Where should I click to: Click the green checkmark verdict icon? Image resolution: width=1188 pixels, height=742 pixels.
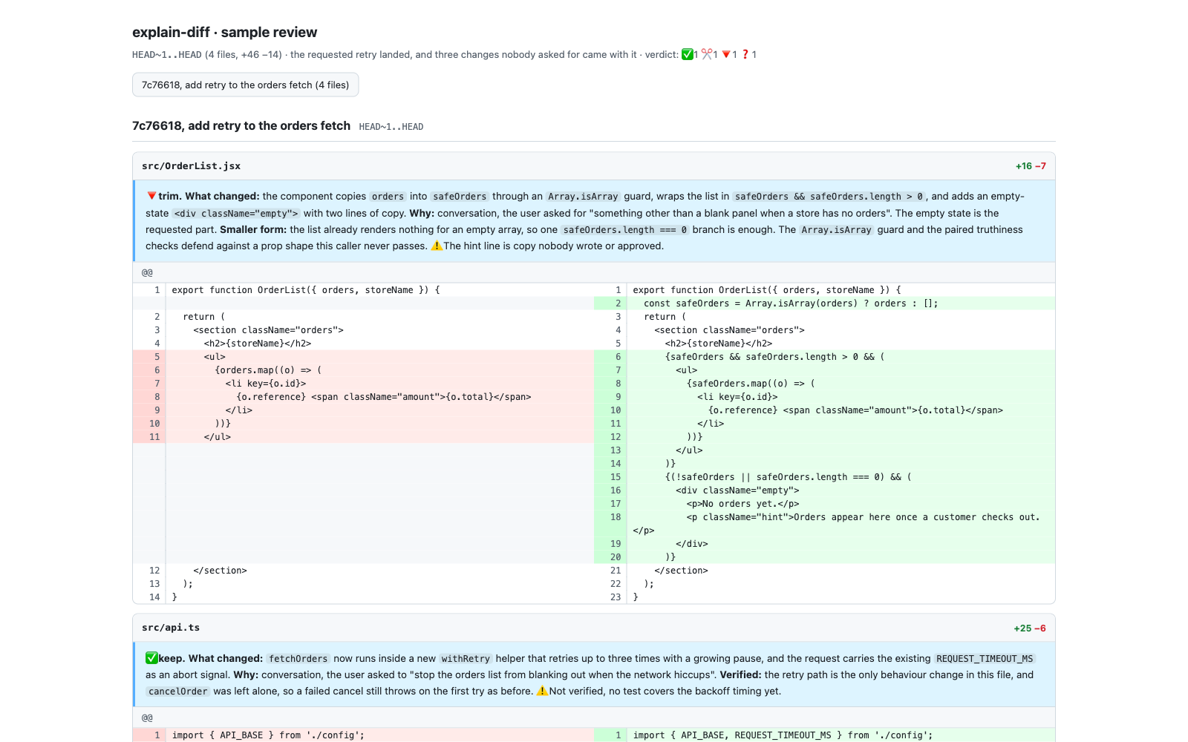click(688, 54)
